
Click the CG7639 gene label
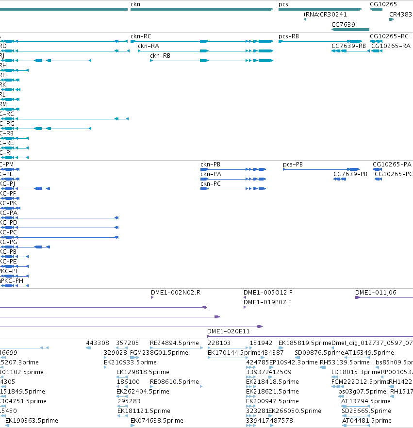coord(343,25)
